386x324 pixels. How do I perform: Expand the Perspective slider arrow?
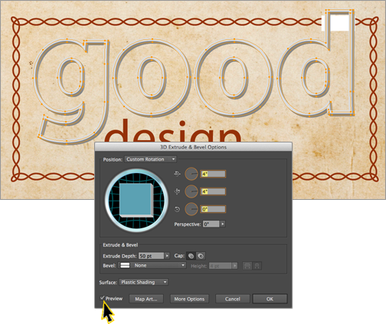[x=223, y=224]
